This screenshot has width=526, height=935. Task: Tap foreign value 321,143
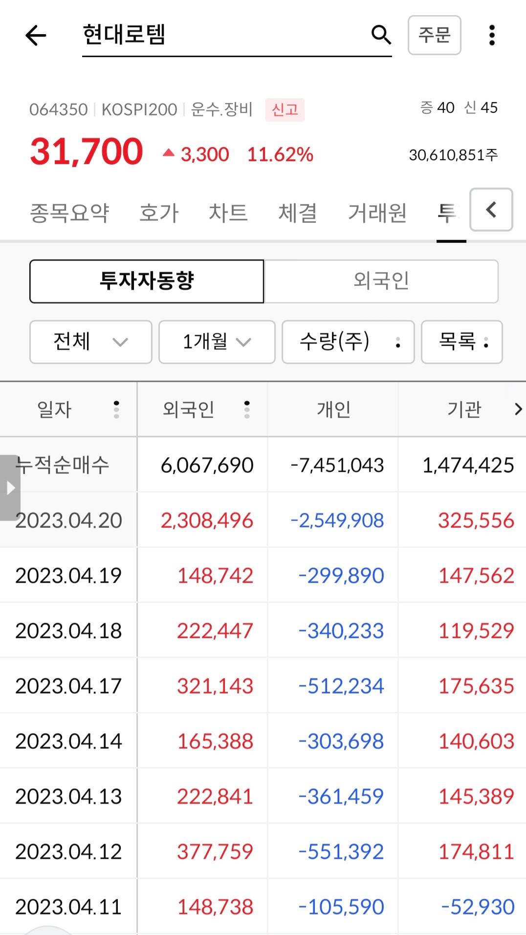[x=215, y=686]
